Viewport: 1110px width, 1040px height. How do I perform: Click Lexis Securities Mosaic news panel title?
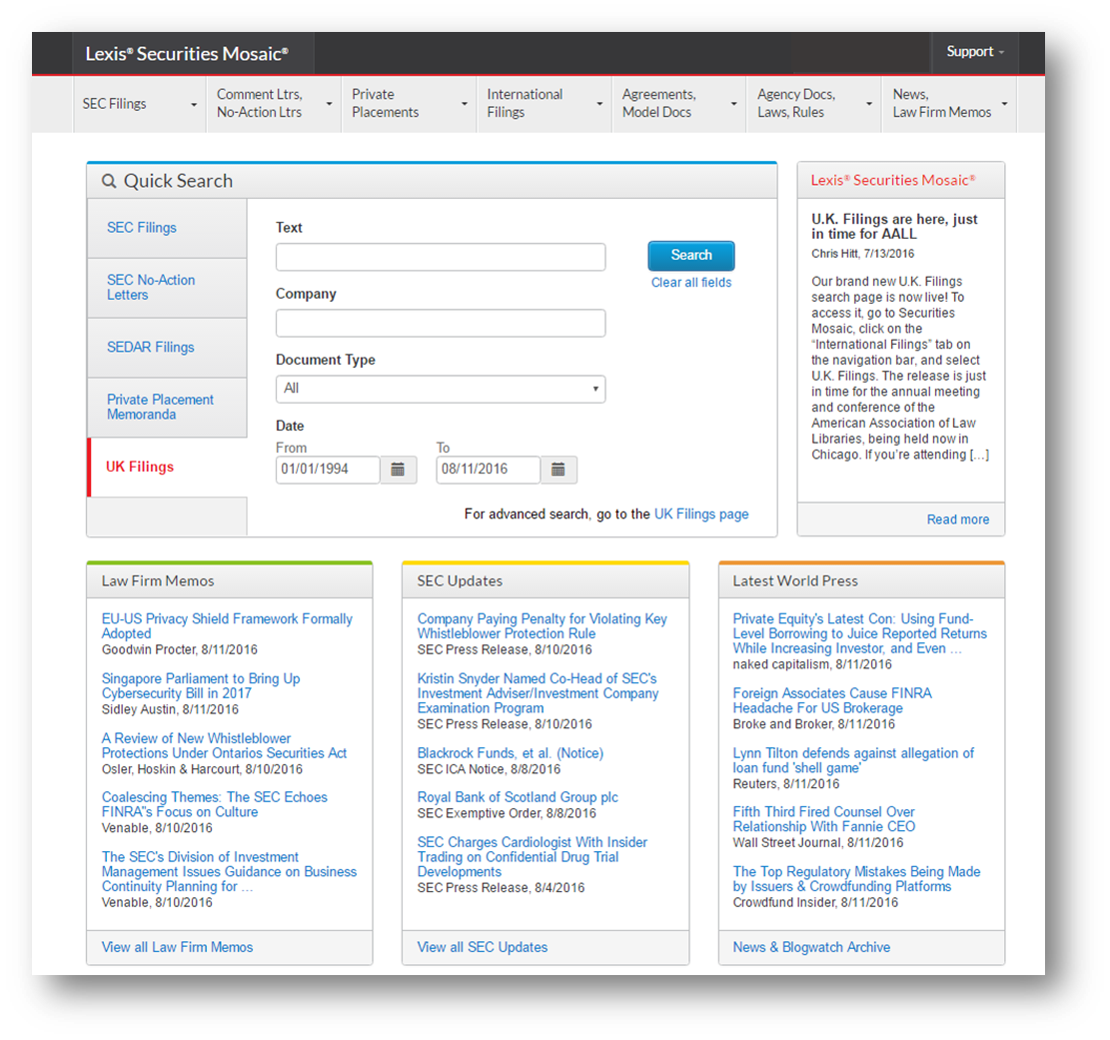click(x=892, y=181)
